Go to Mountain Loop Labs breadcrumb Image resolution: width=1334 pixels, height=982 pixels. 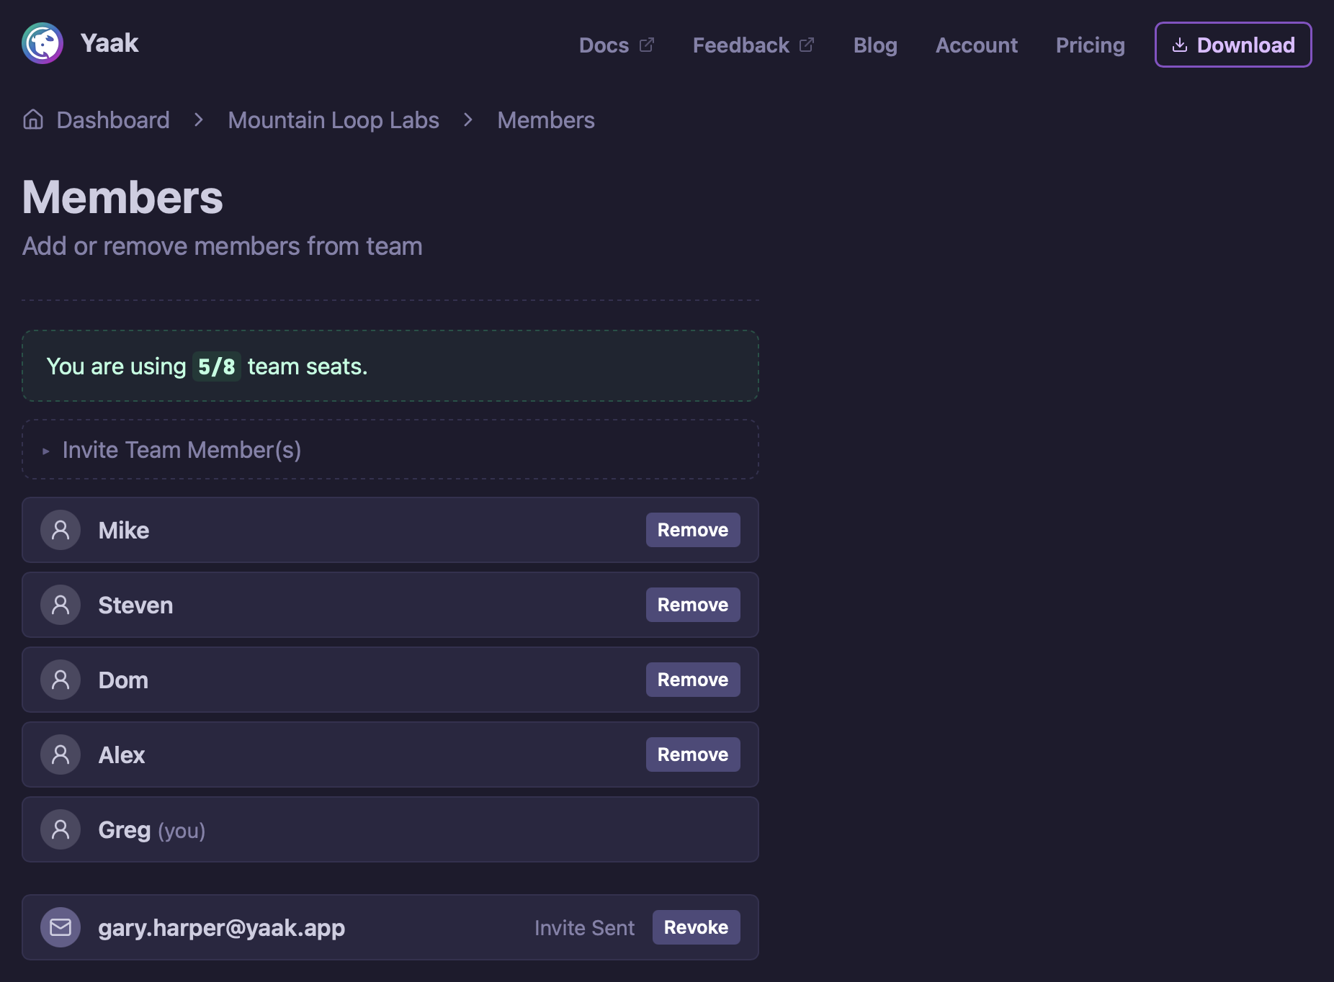333,120
